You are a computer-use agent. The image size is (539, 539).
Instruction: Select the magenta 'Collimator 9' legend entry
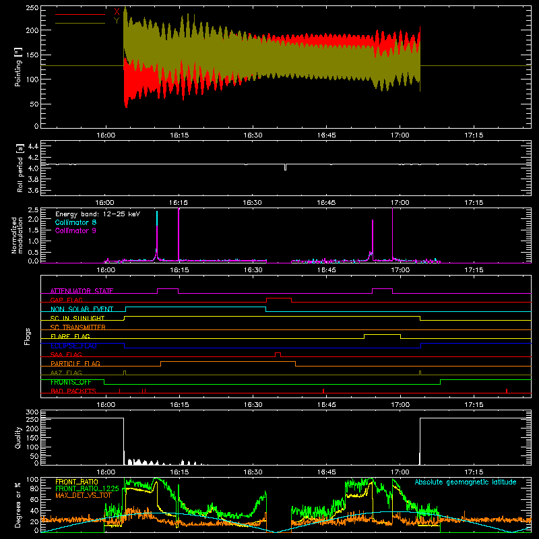point(75,230)
